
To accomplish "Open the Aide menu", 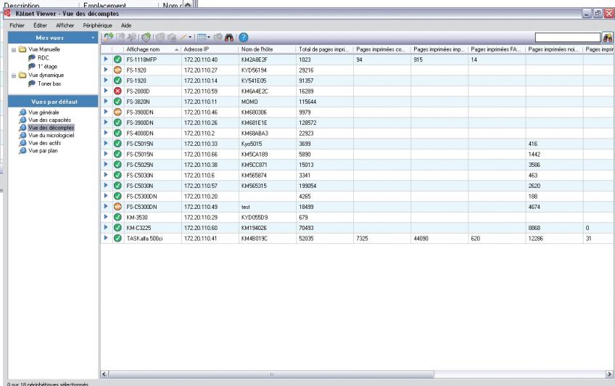I will point(126,25).
